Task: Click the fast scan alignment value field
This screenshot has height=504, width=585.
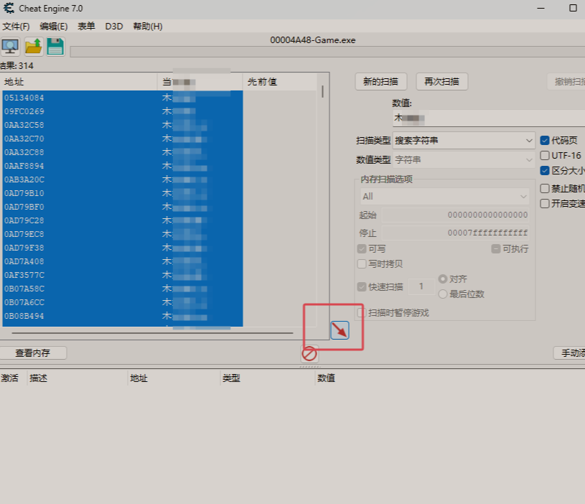Action: point(421,286)
